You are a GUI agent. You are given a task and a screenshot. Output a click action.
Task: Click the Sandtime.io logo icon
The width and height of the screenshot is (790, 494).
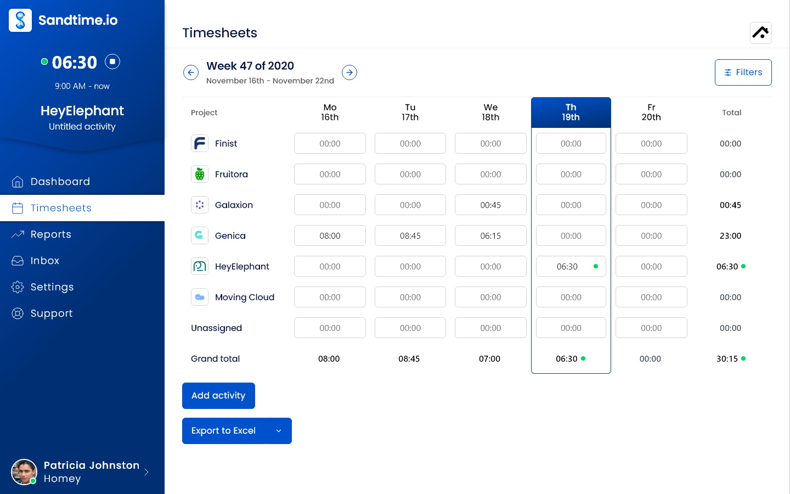(20, 20)
